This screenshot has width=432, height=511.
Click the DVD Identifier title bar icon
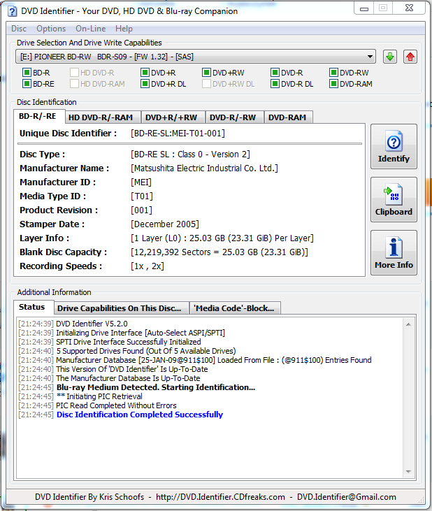coord(13,11)
